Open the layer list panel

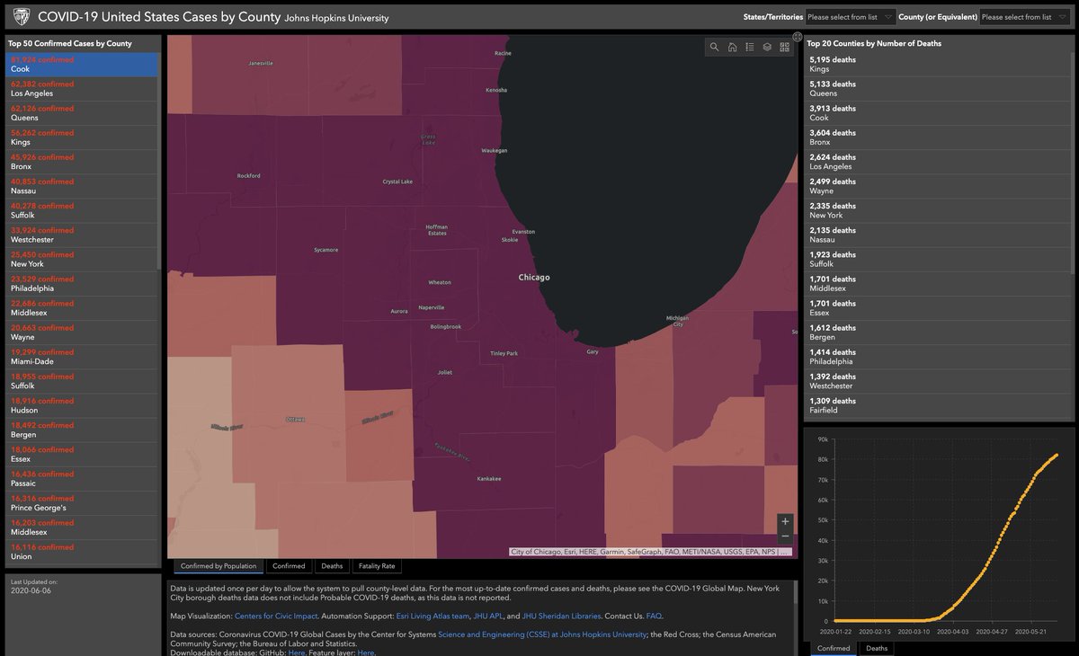click(767, 48)
